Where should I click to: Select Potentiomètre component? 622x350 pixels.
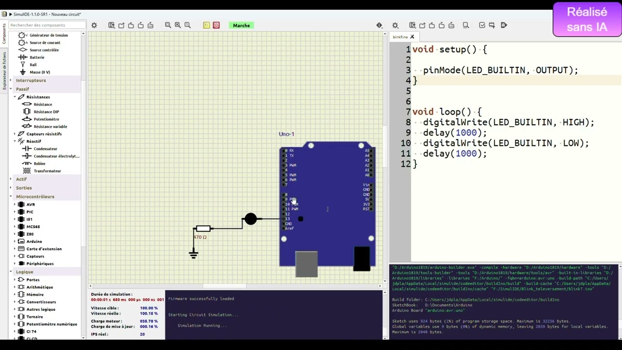[46, 119]
